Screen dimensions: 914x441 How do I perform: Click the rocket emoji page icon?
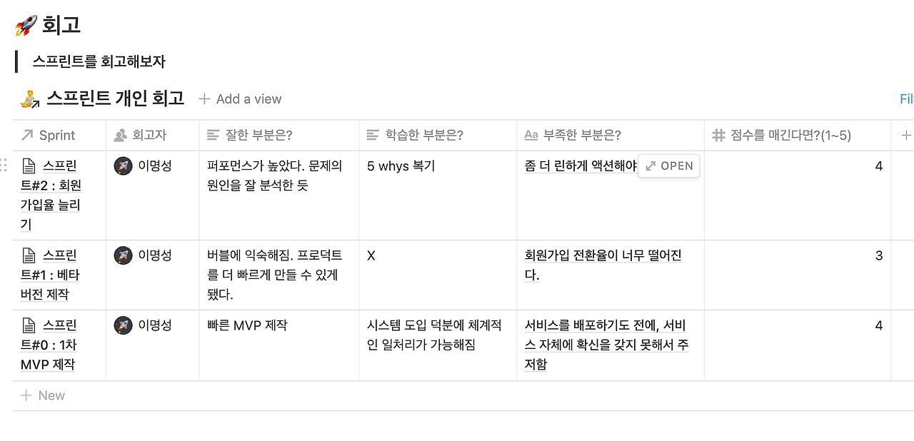coord(24,24)
